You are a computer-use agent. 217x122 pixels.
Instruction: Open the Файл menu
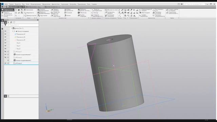tap(6, 4)
